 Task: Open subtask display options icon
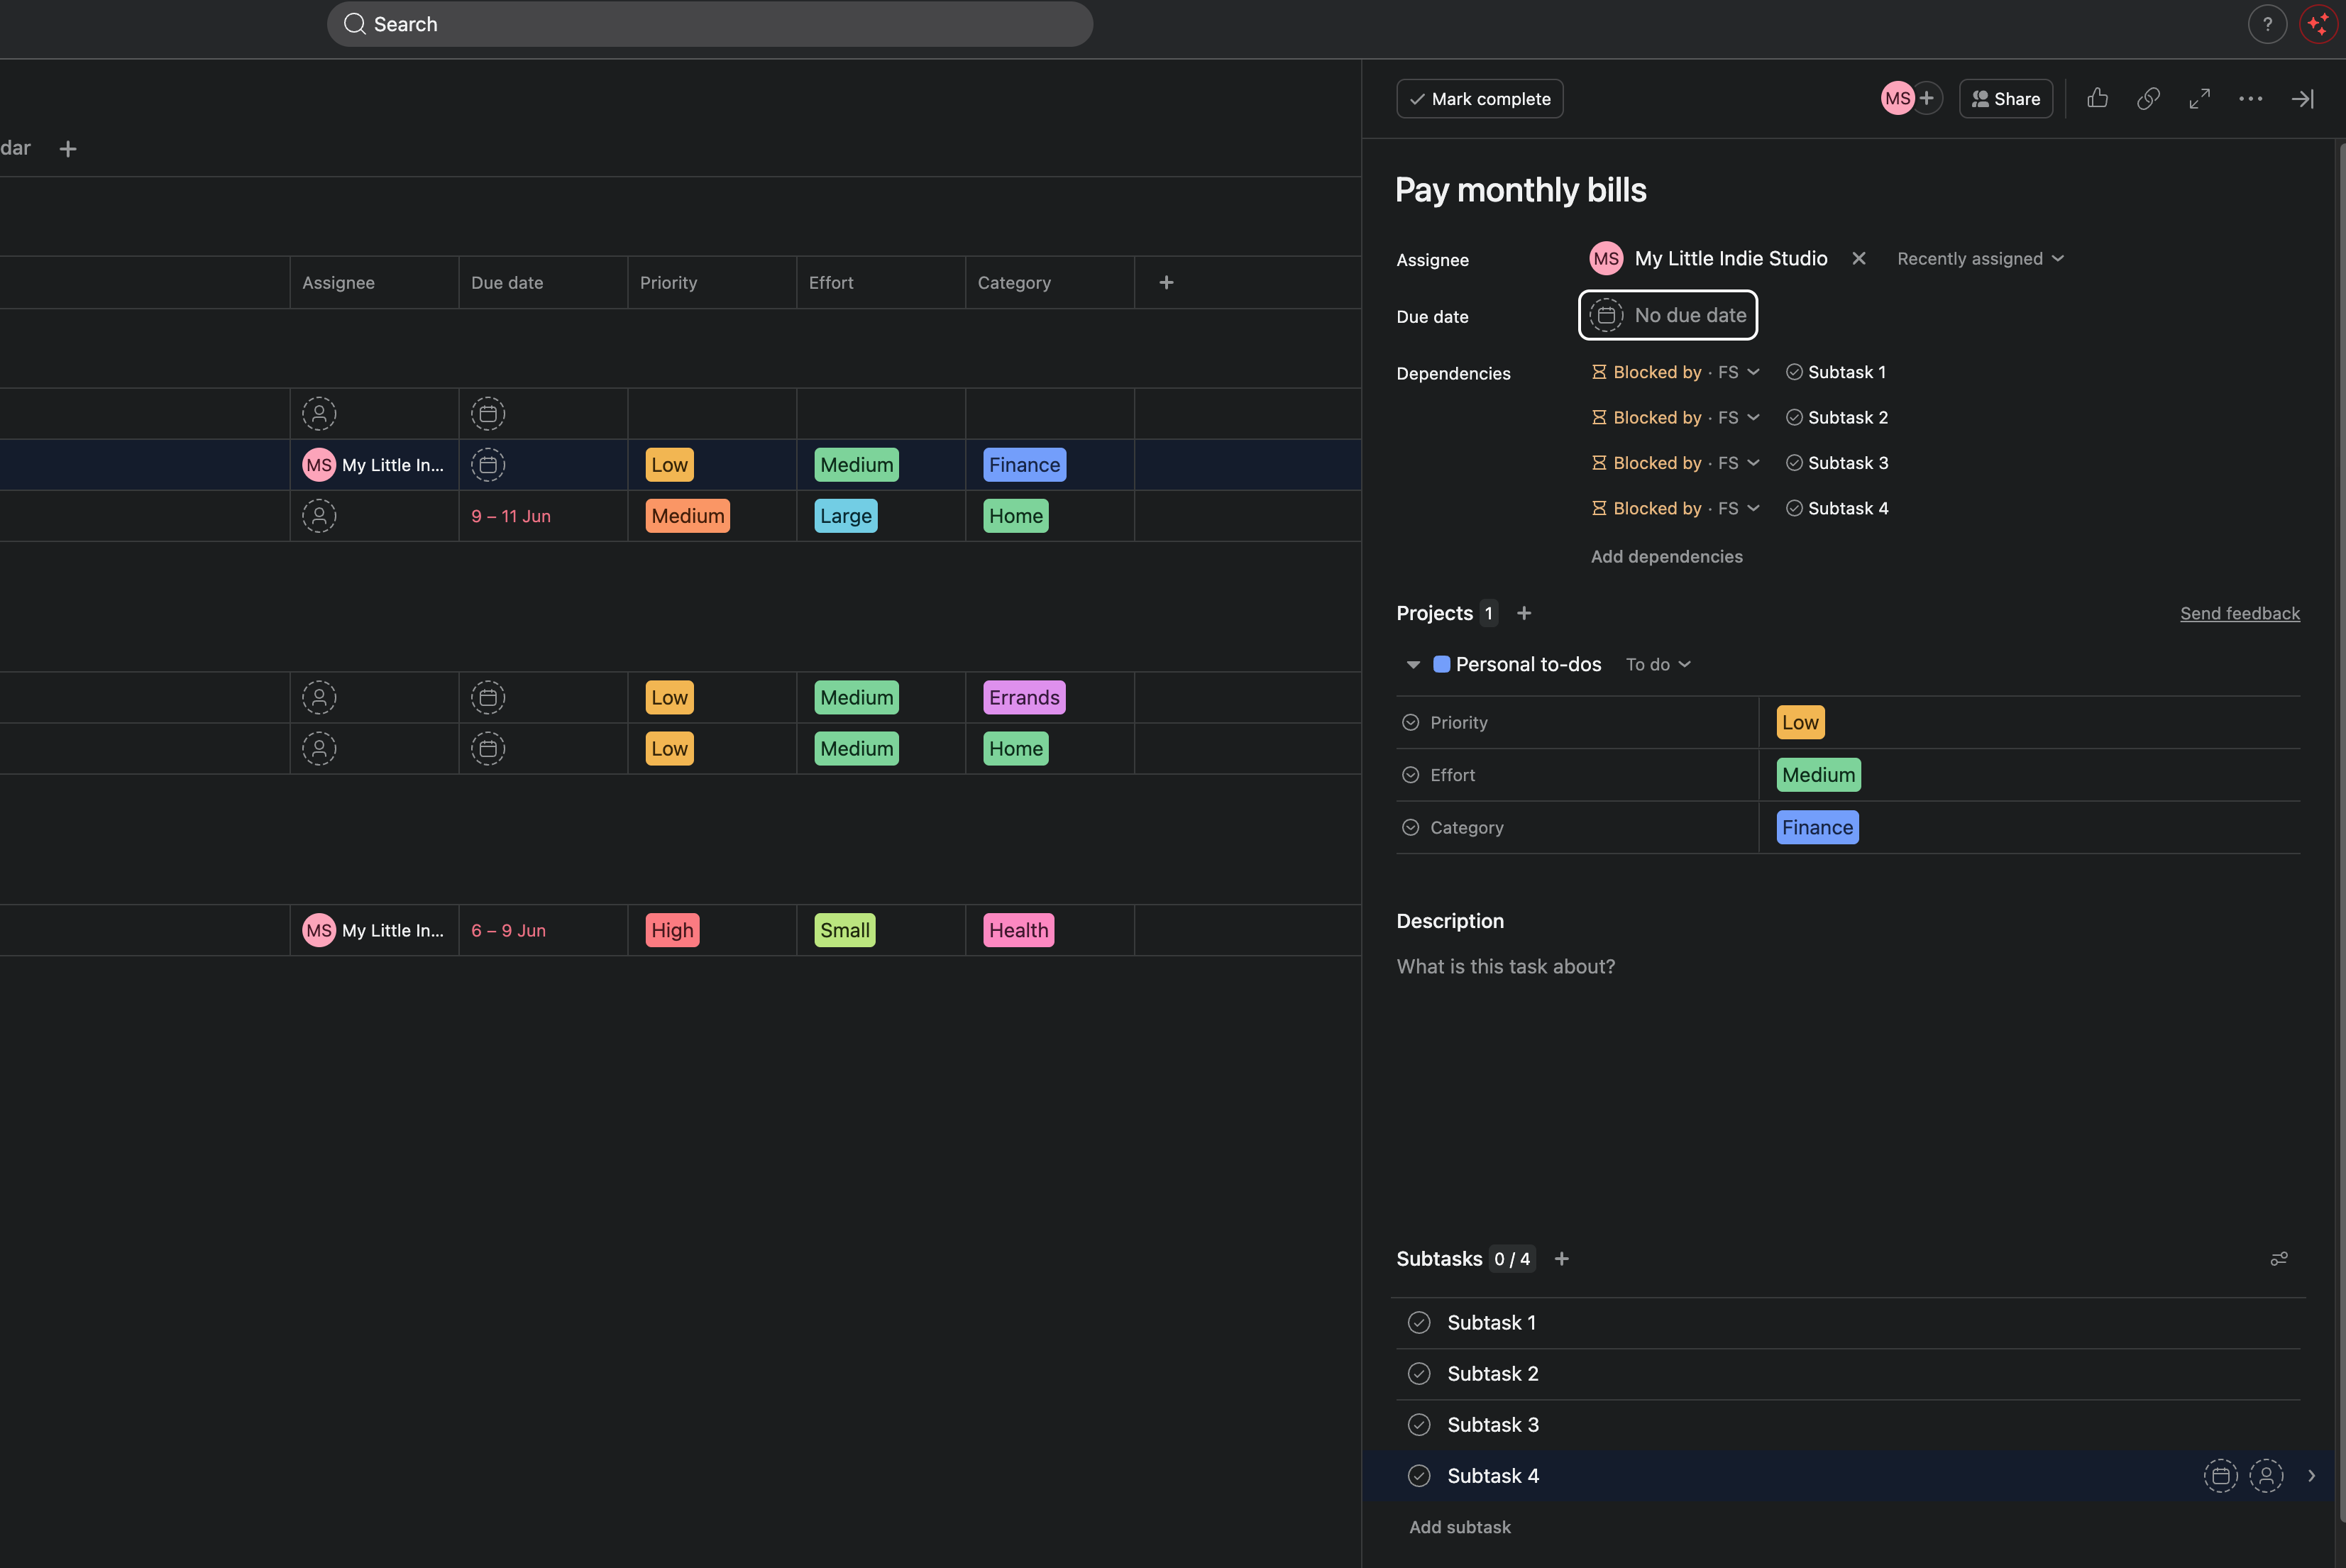coord(2278,1259)
